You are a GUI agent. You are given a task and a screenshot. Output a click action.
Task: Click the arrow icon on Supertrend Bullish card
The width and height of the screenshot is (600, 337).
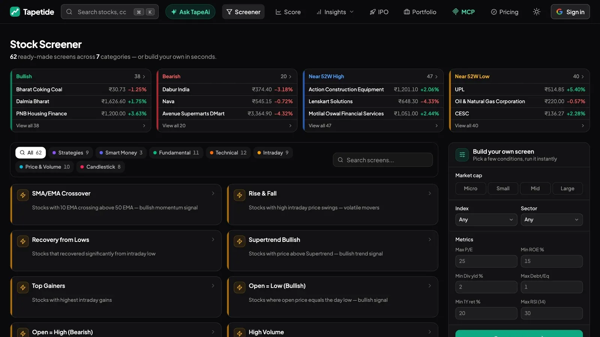[430, 240]
